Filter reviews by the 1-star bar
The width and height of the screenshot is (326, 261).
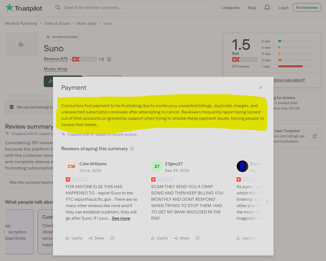point(295,66)
